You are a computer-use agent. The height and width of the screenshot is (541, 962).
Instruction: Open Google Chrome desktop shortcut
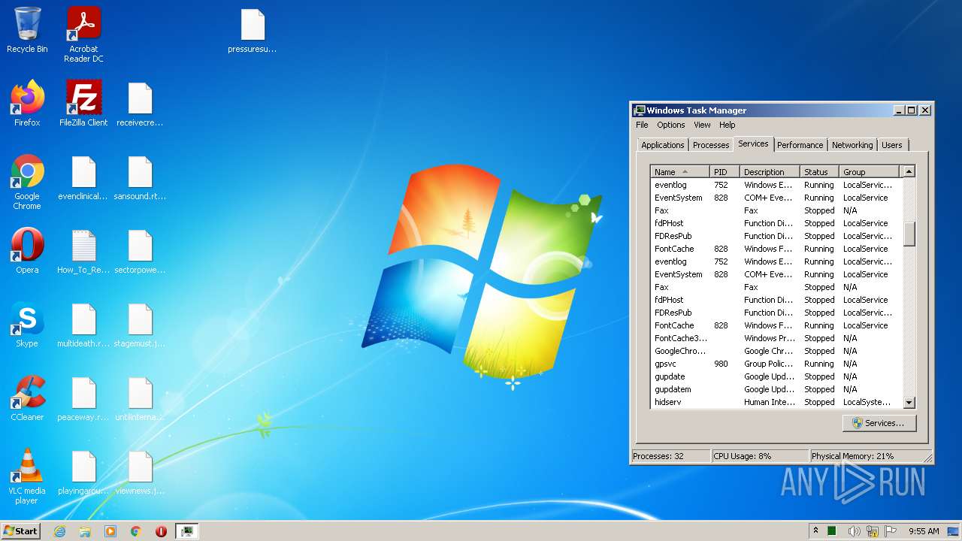pyautogui.click(x=27, y=182)
